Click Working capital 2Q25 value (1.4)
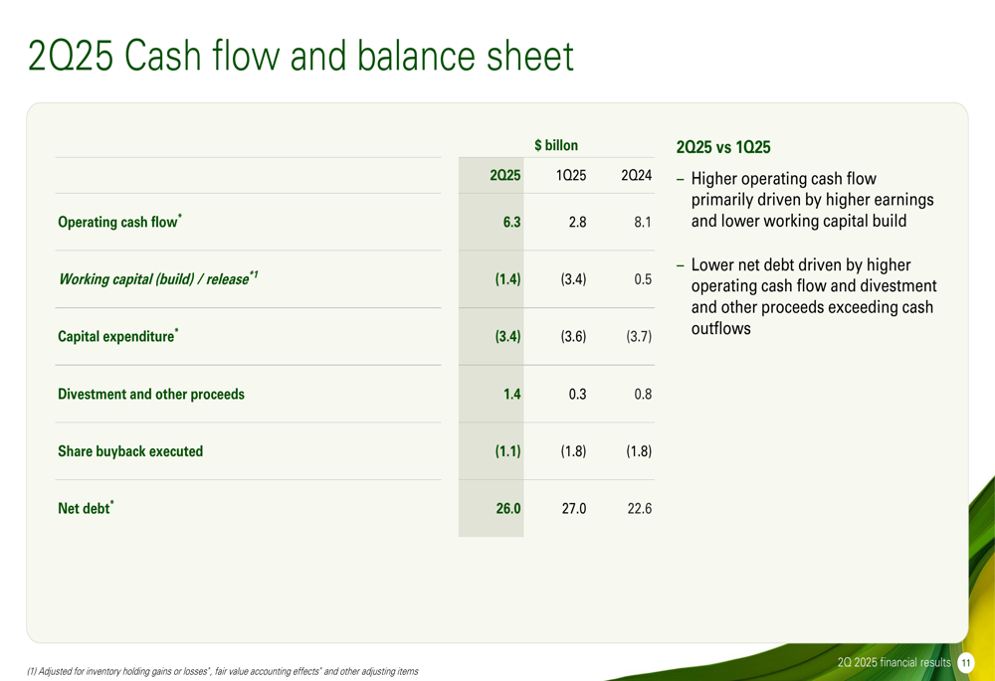This screenshot has height=681, width=995. pyautogui.click(x=507, y=279)
